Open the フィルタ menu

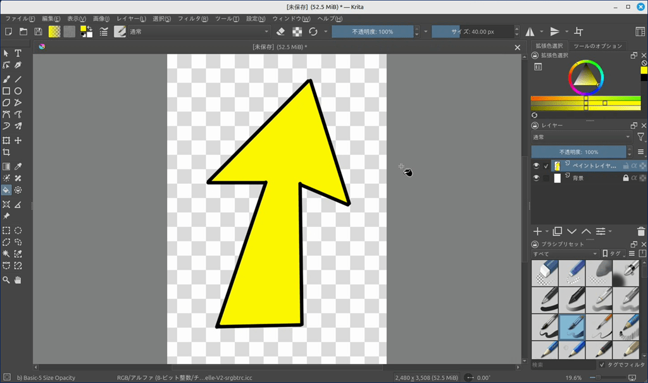pyautogui.click(x=193, y=19)
